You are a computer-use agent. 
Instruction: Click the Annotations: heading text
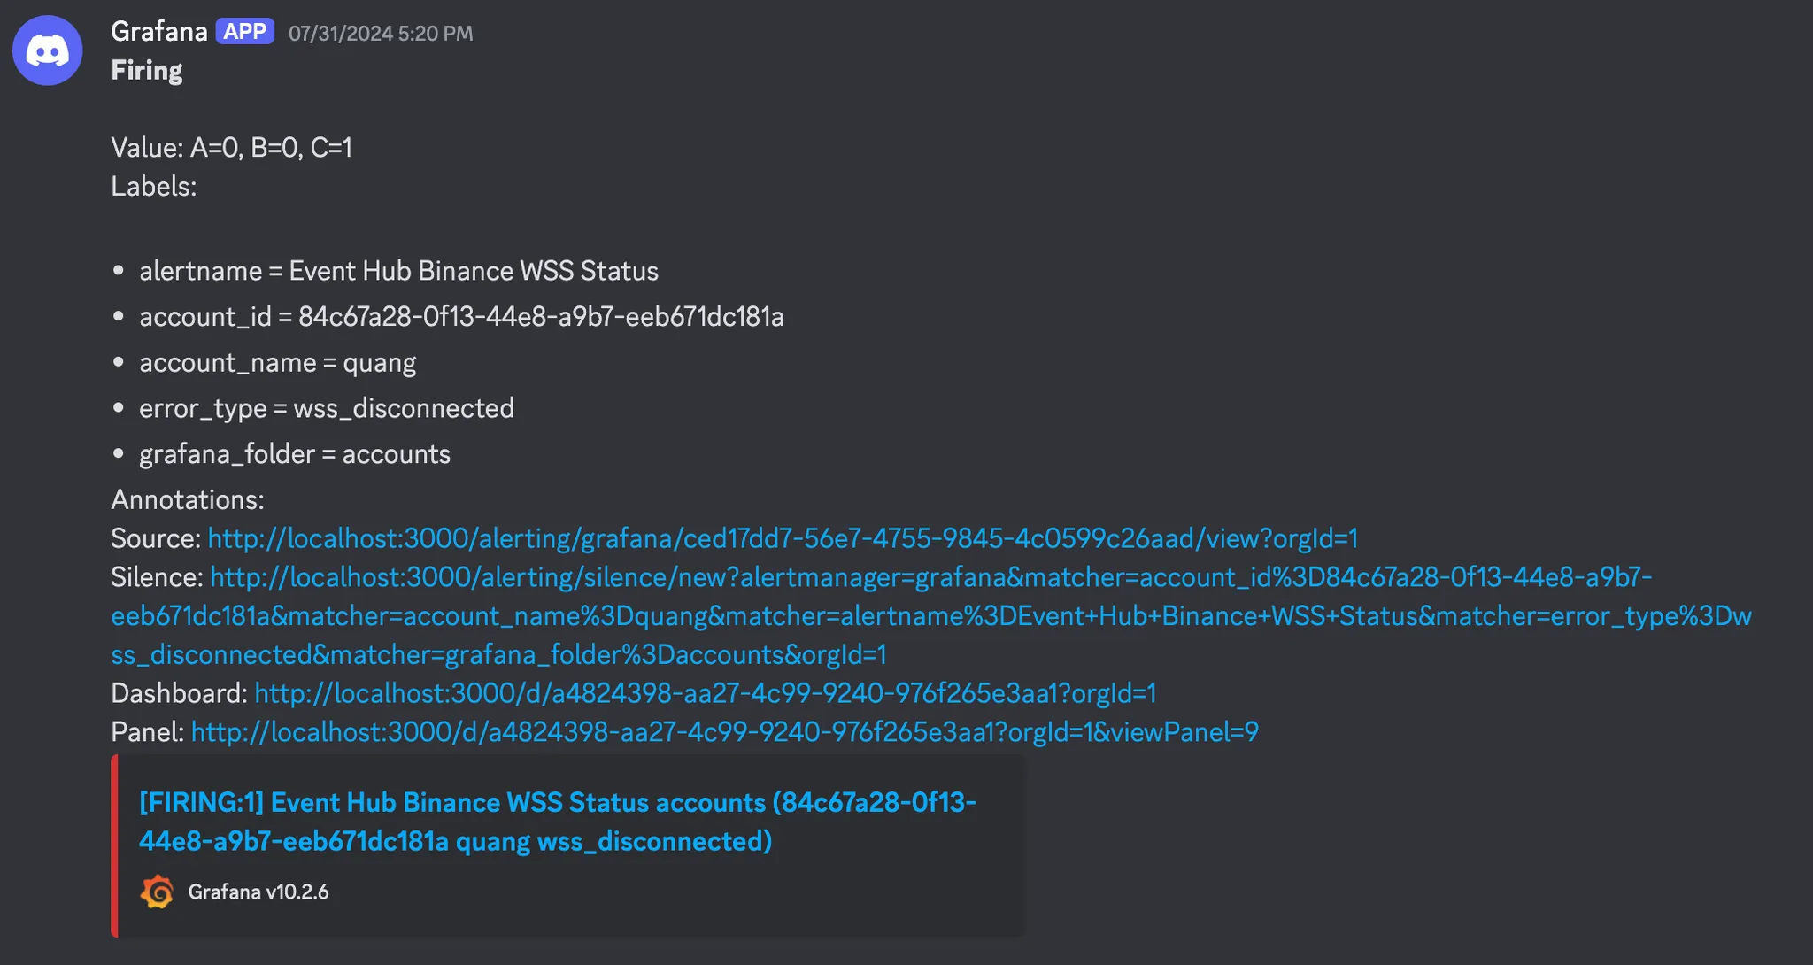[x=188, y=500]
